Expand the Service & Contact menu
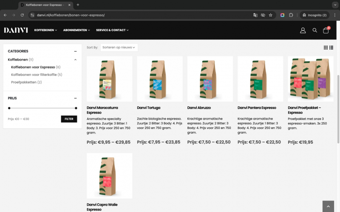340x212 pixels. point(112,30)
